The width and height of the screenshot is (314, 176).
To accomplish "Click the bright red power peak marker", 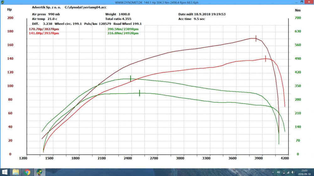I will click(x=266, y=59).
